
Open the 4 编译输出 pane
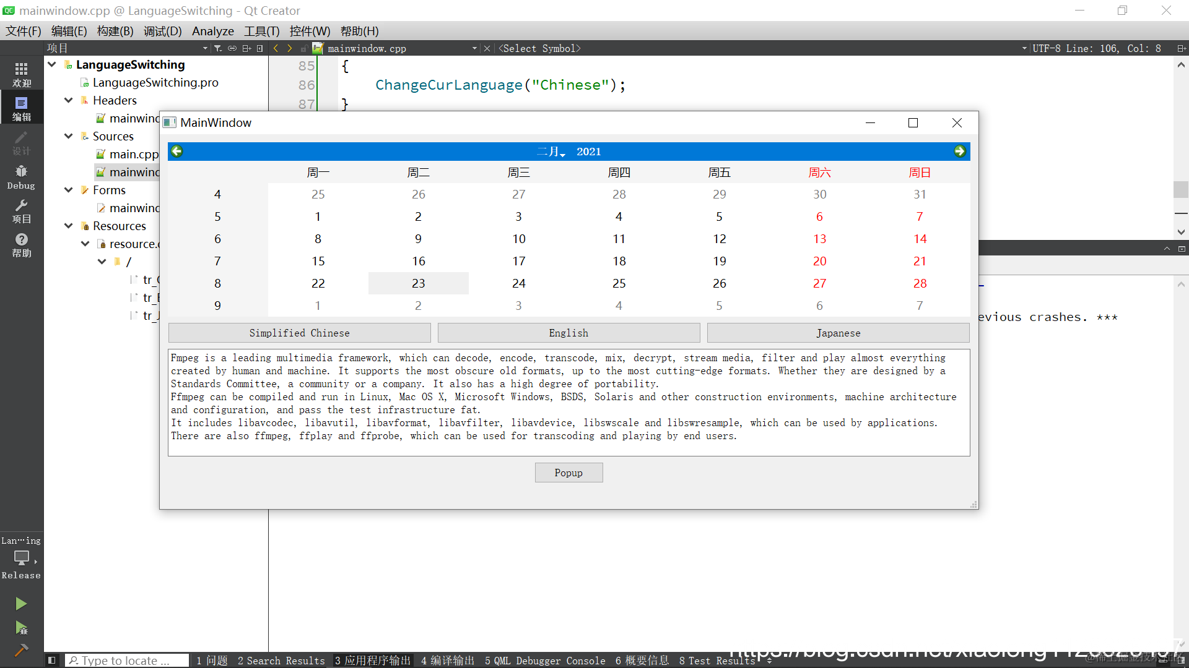click(448, 661)
